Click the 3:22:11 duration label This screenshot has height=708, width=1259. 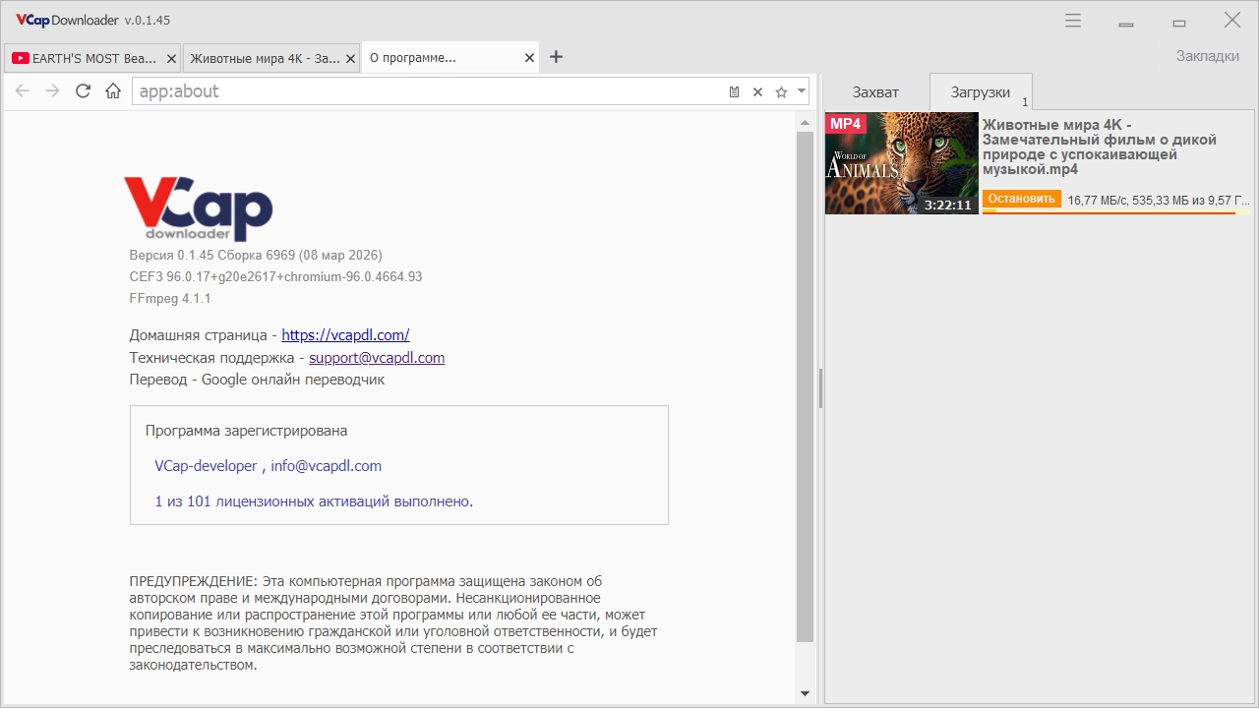(x=948, y=206)
